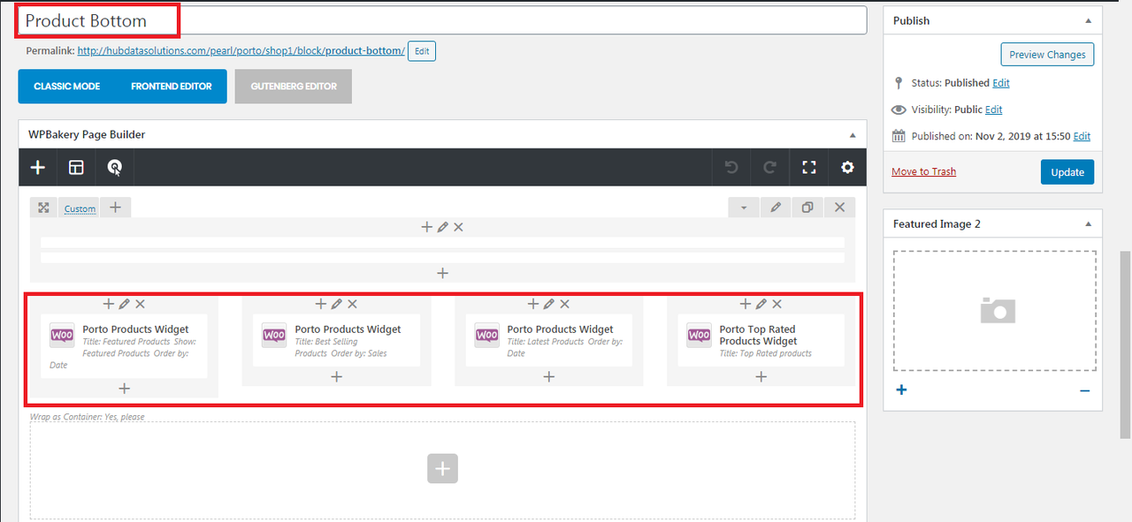Click the undo arrow in WPBakery toolbar
Viewport: 1132px width, 522px height.
730,167
